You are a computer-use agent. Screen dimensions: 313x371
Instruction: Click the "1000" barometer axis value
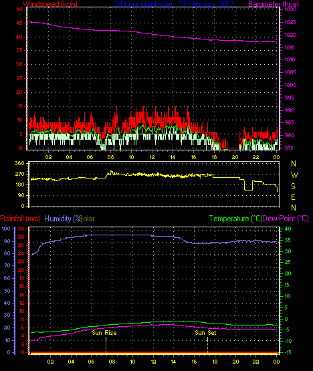(x=290, y=85)
